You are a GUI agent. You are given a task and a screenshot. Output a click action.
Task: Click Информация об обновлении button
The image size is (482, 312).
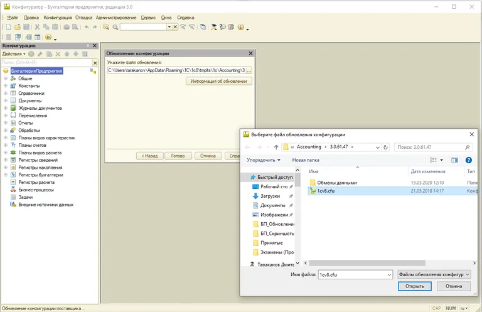tap(219, 81)
